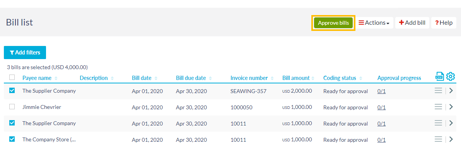This screenshot has width=461, height=151.
Task: Click the Bill list page title
Action: point(19,22)
